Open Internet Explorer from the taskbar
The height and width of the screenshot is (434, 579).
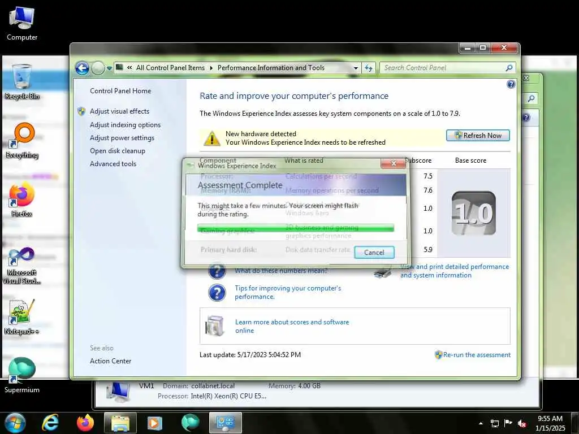pyautogui.click(x=50, y=423)
